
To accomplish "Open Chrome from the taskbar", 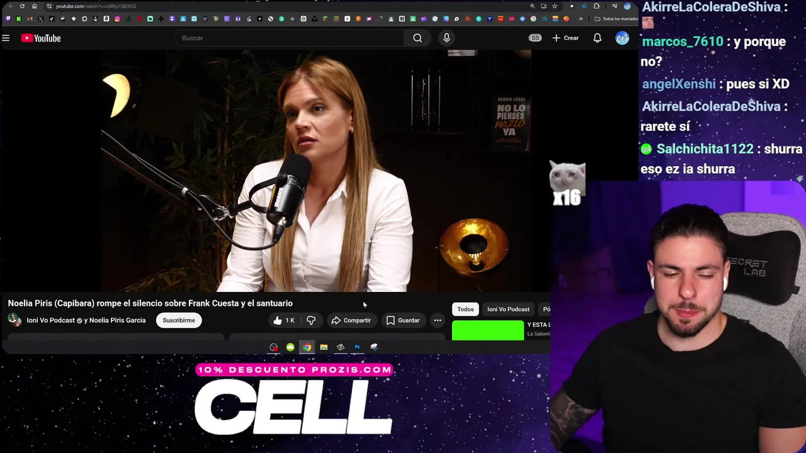I will pos(307,347).
